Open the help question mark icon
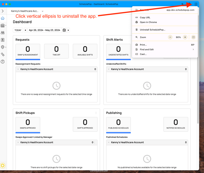The image size is (204, 173). pos(3,62)
